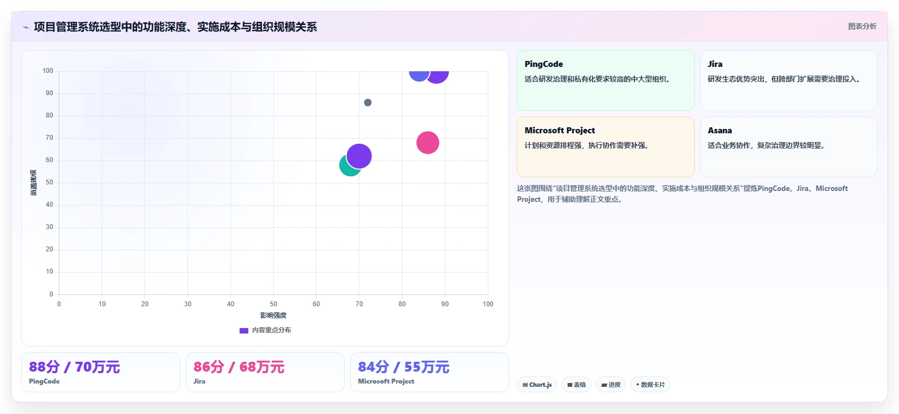The width and height of the screenshot is (899, 414).
Task: Click the 86分 / 68万元 Jira stat card
Action: coord(265,372)
